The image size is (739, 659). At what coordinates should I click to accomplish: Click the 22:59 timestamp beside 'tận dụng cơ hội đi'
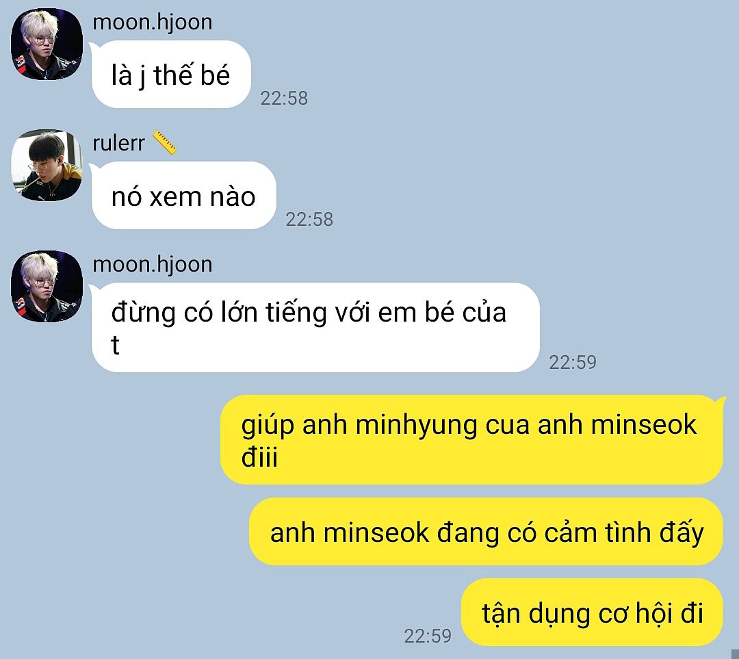coord(428,636)
